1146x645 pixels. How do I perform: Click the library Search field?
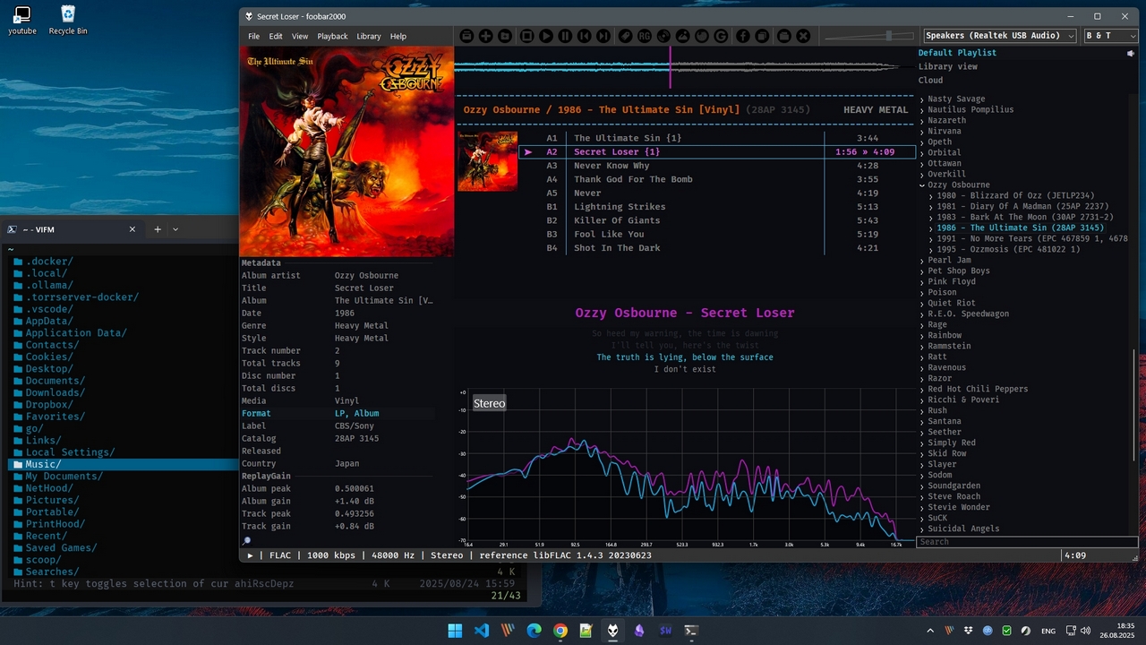pos(1026,542)
